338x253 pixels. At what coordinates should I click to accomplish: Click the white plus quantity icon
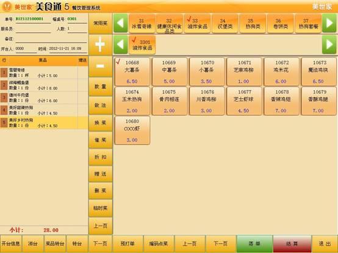[x=100, y=45]
